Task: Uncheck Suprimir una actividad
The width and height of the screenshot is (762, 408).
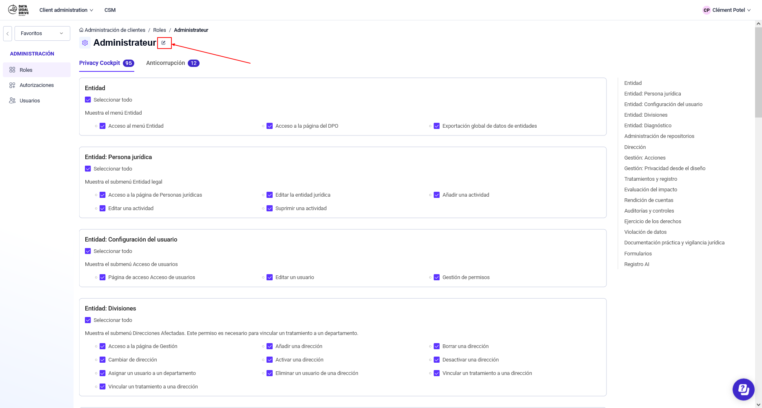Action: [x=269, y=208]
